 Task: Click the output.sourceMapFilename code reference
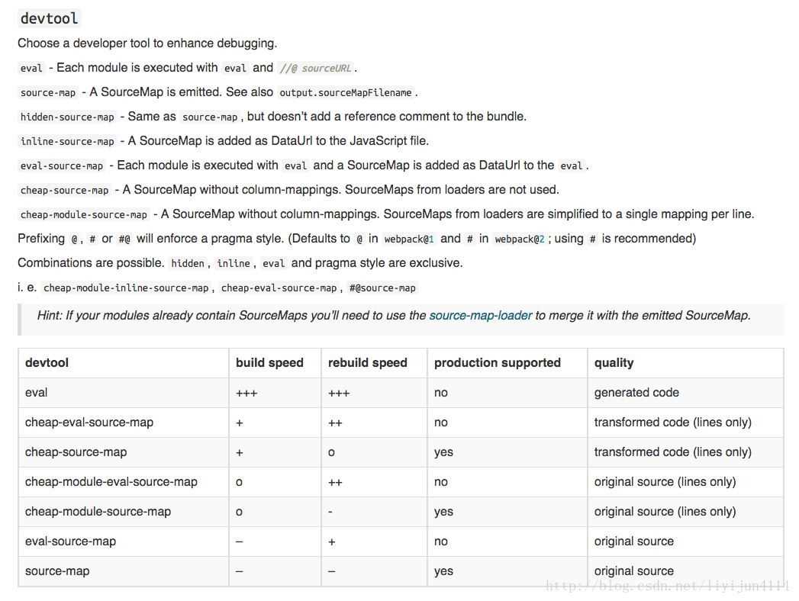coord(346,92)
